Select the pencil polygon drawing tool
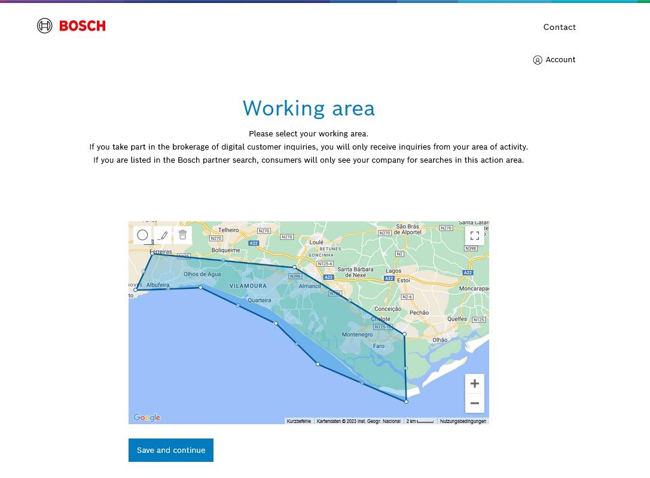This screenshot has height=478, width=650. (x=163, y=235)
